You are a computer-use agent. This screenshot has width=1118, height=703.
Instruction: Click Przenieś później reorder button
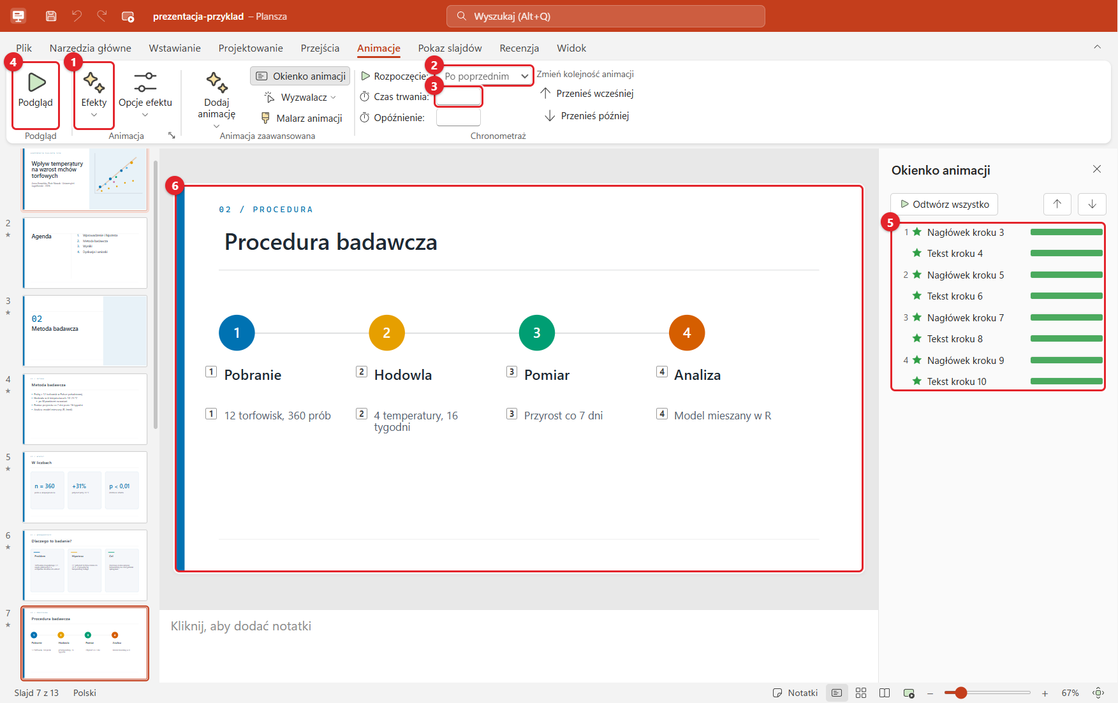pos(587,116)
